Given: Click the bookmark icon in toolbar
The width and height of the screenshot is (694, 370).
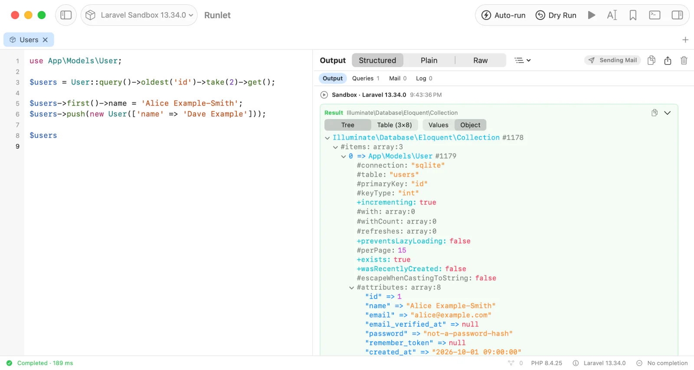Looking at the screenshot, I should point(633,15).
